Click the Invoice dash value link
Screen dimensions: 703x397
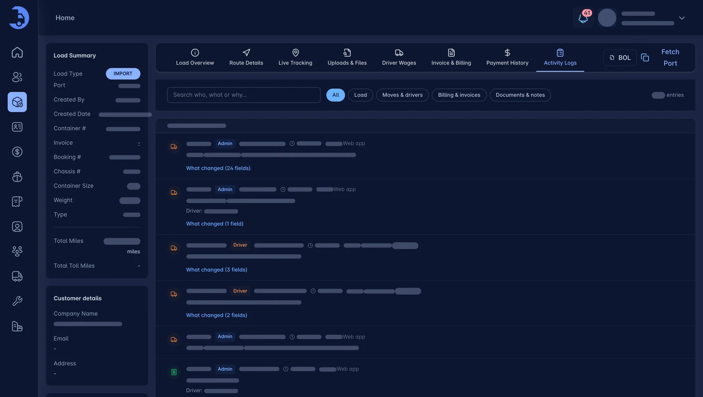pos(139,143)
